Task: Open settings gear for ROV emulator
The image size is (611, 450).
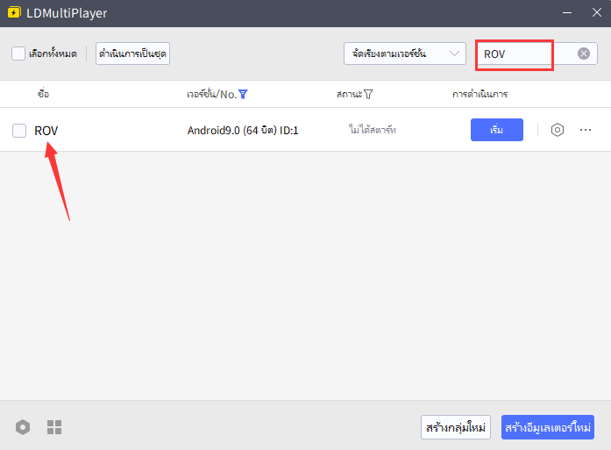Action: point(558,130)
